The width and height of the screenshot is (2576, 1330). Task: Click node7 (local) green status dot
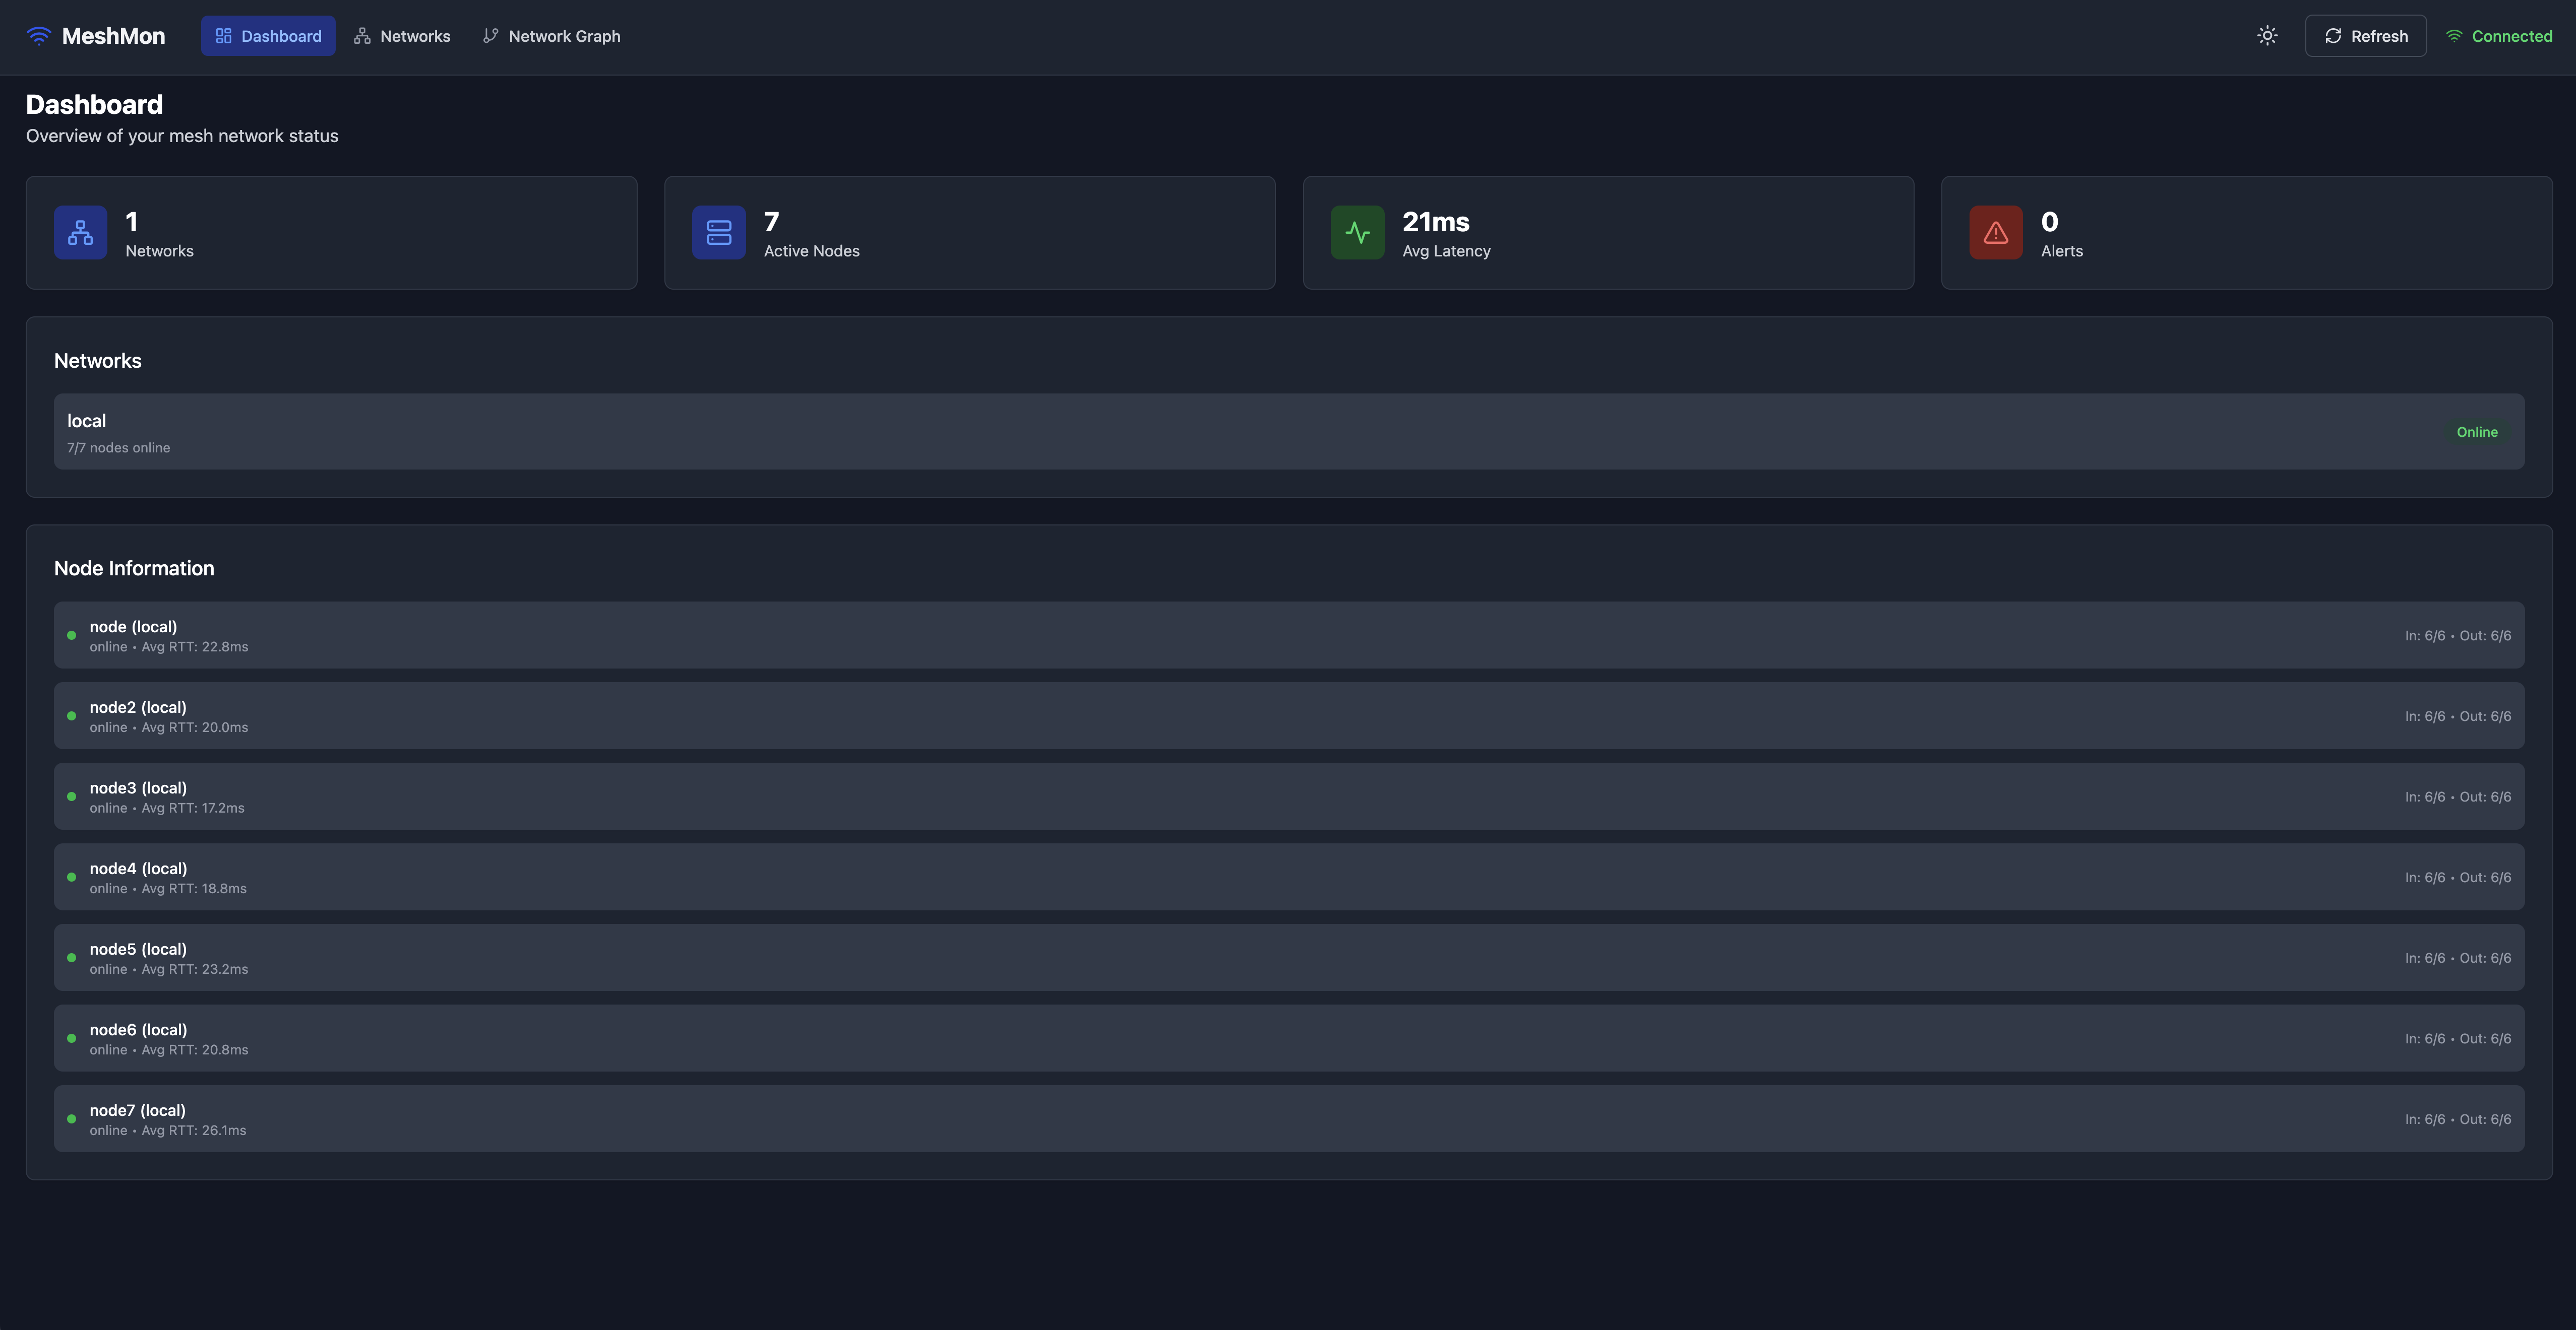(71, 1119)
